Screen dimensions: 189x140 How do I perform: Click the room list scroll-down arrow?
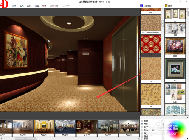163,138
